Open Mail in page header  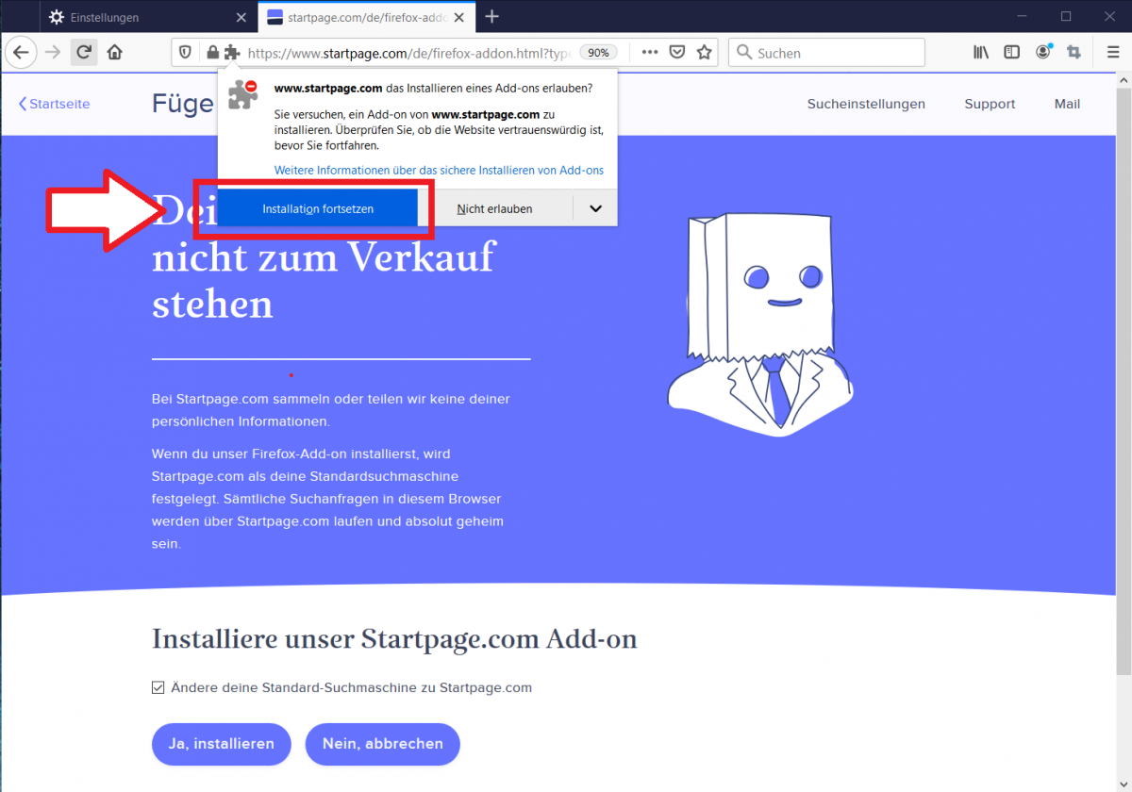tap(1067, 104)
